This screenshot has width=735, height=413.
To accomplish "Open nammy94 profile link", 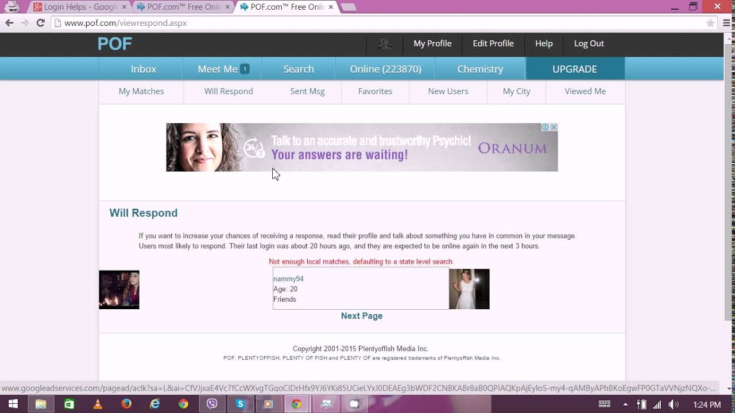I will [288, 279].
